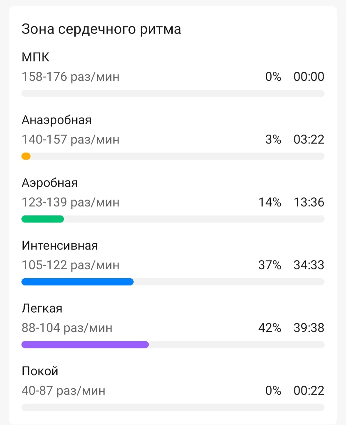Tap the Покой zone label
The image size is (346, 425).
coord(40,371)
